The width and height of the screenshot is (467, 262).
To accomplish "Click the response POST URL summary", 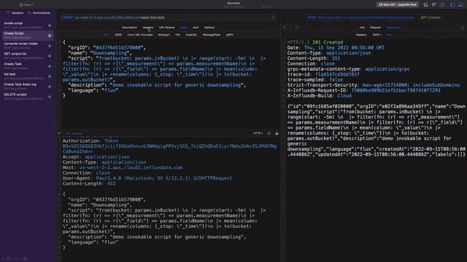I will [360, 17].
